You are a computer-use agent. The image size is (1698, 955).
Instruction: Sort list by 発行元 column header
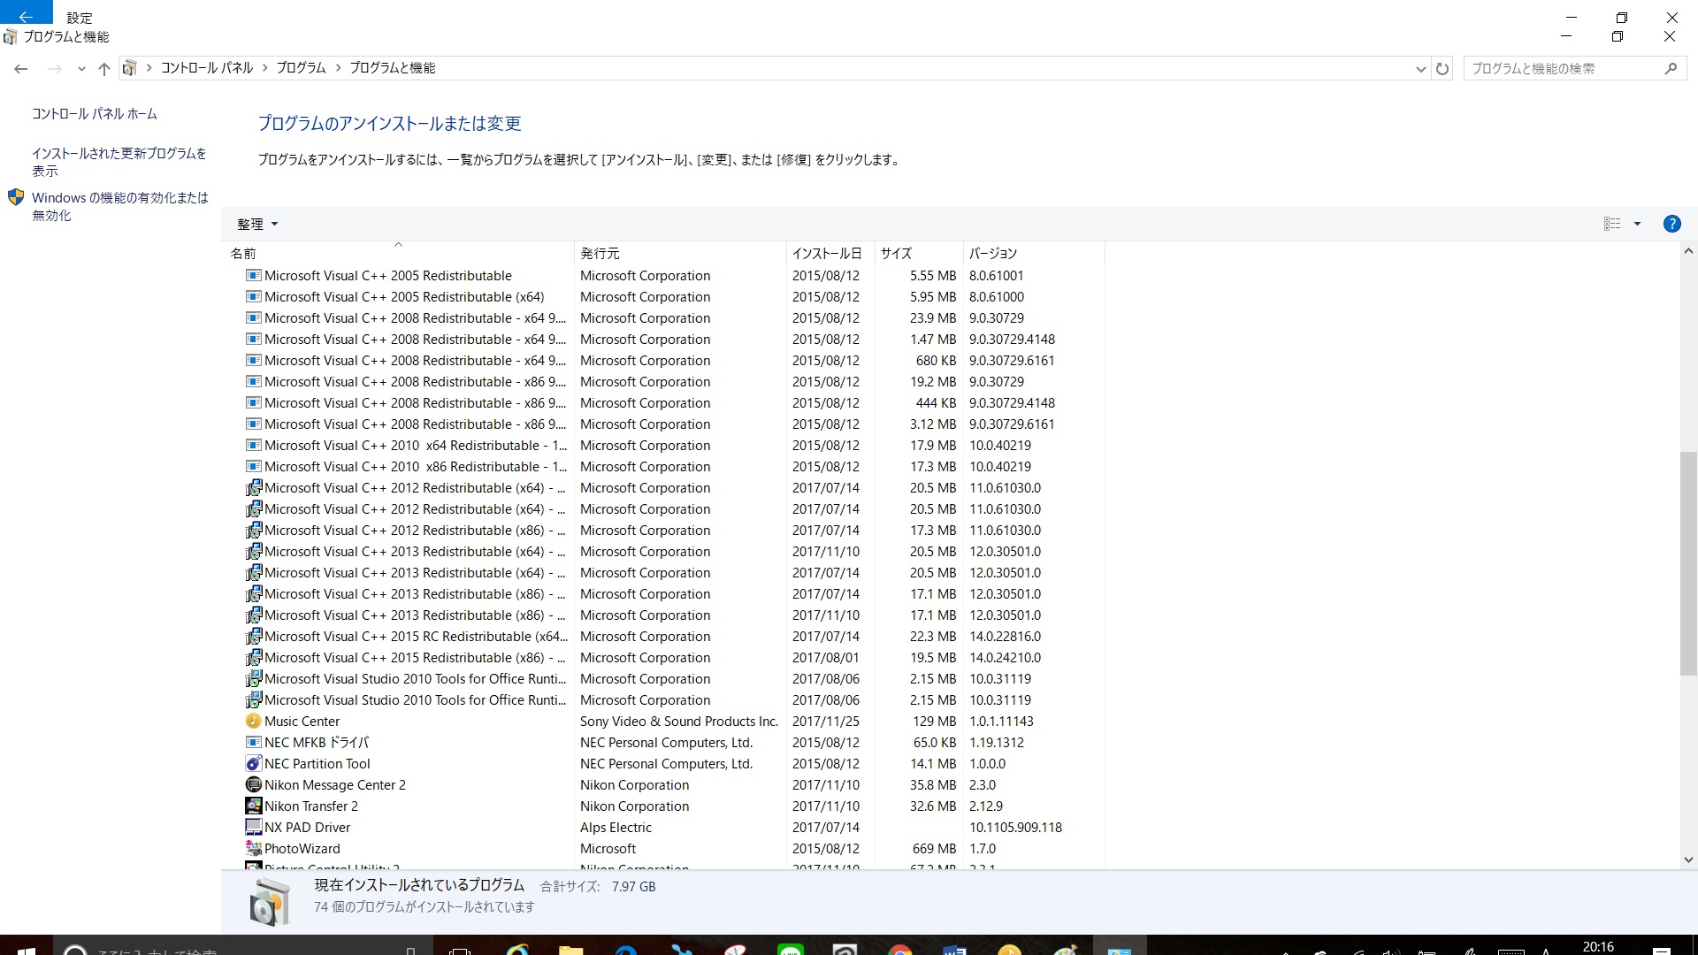[x=600, y=253]
